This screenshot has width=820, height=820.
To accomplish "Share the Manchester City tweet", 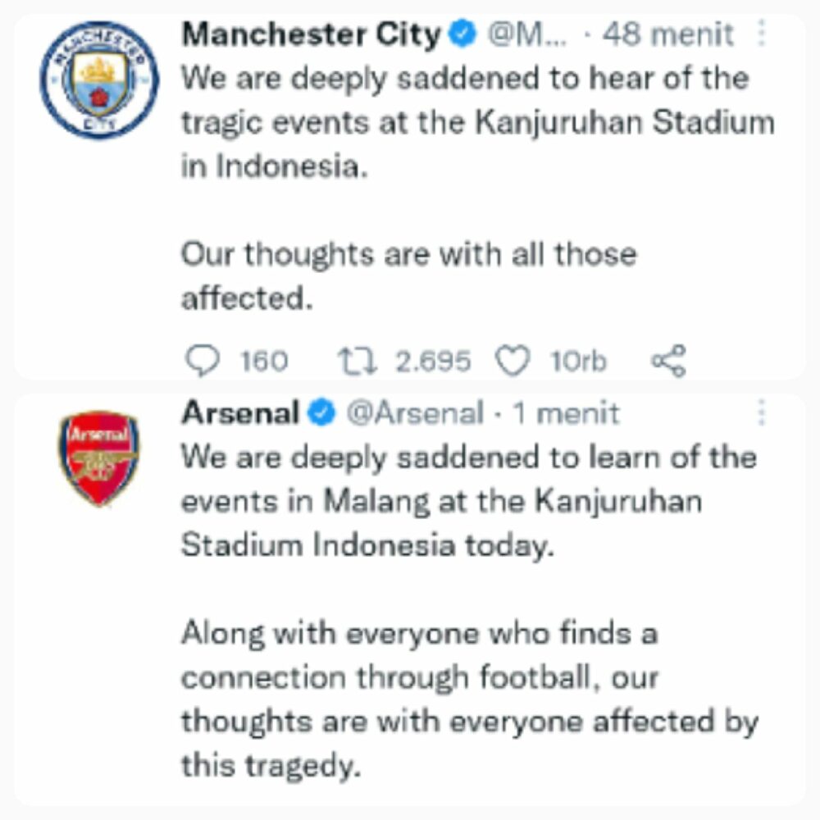I will pos(668,361).
